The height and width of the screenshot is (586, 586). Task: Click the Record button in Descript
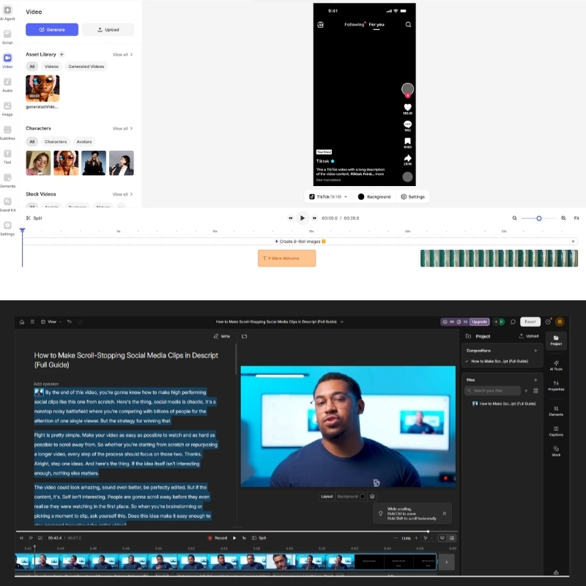pos(218,538)
